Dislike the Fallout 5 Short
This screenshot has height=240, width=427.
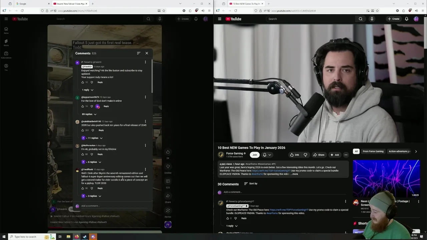[168, 167]
